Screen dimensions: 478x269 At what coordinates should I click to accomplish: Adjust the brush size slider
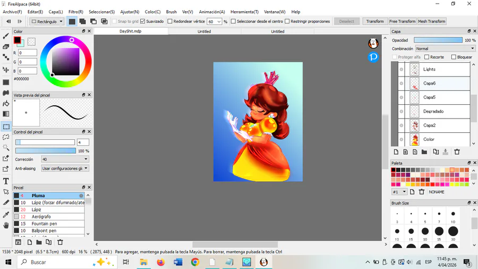pos(45,142)
